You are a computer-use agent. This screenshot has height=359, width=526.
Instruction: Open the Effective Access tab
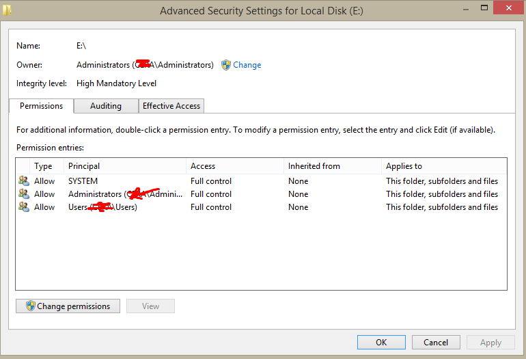(171, 106)
